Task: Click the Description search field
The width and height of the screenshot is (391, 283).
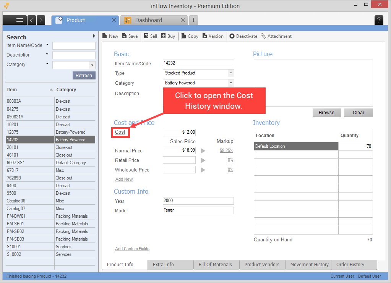Action: 74,55
